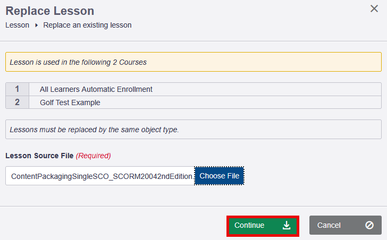The height and width of the screenshot is (240, 387).
Task: Select the Golf Test Example course row
Action: (x=70, y=102)
